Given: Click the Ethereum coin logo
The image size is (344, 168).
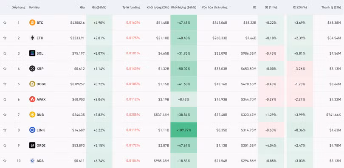Looking at the screenshot, I should pos(32,38).
